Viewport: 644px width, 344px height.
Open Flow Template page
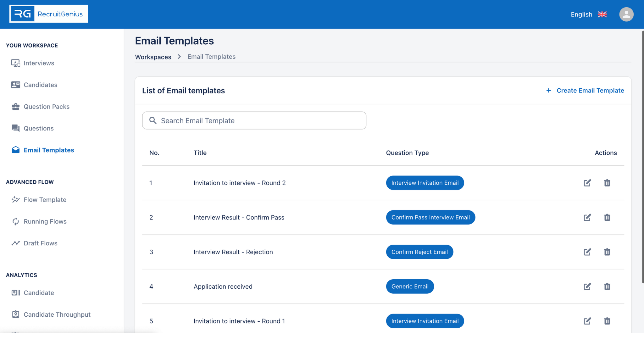click(x=45, y=200)
